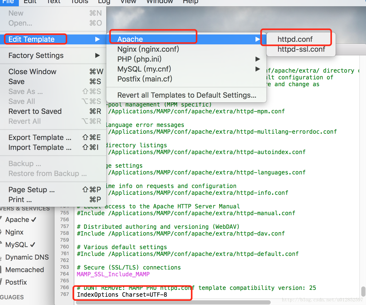Click the httpd-multilang-errordoc.conf line
Viewport: 366px width, 305px height.
tap(223, 132)
